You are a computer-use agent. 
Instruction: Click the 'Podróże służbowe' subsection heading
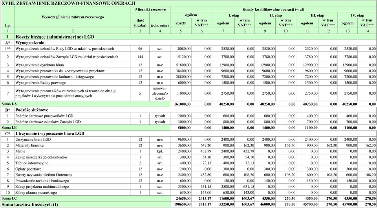32,110
